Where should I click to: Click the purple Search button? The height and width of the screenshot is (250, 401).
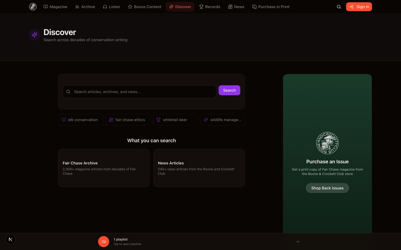[x=229, y=90]
